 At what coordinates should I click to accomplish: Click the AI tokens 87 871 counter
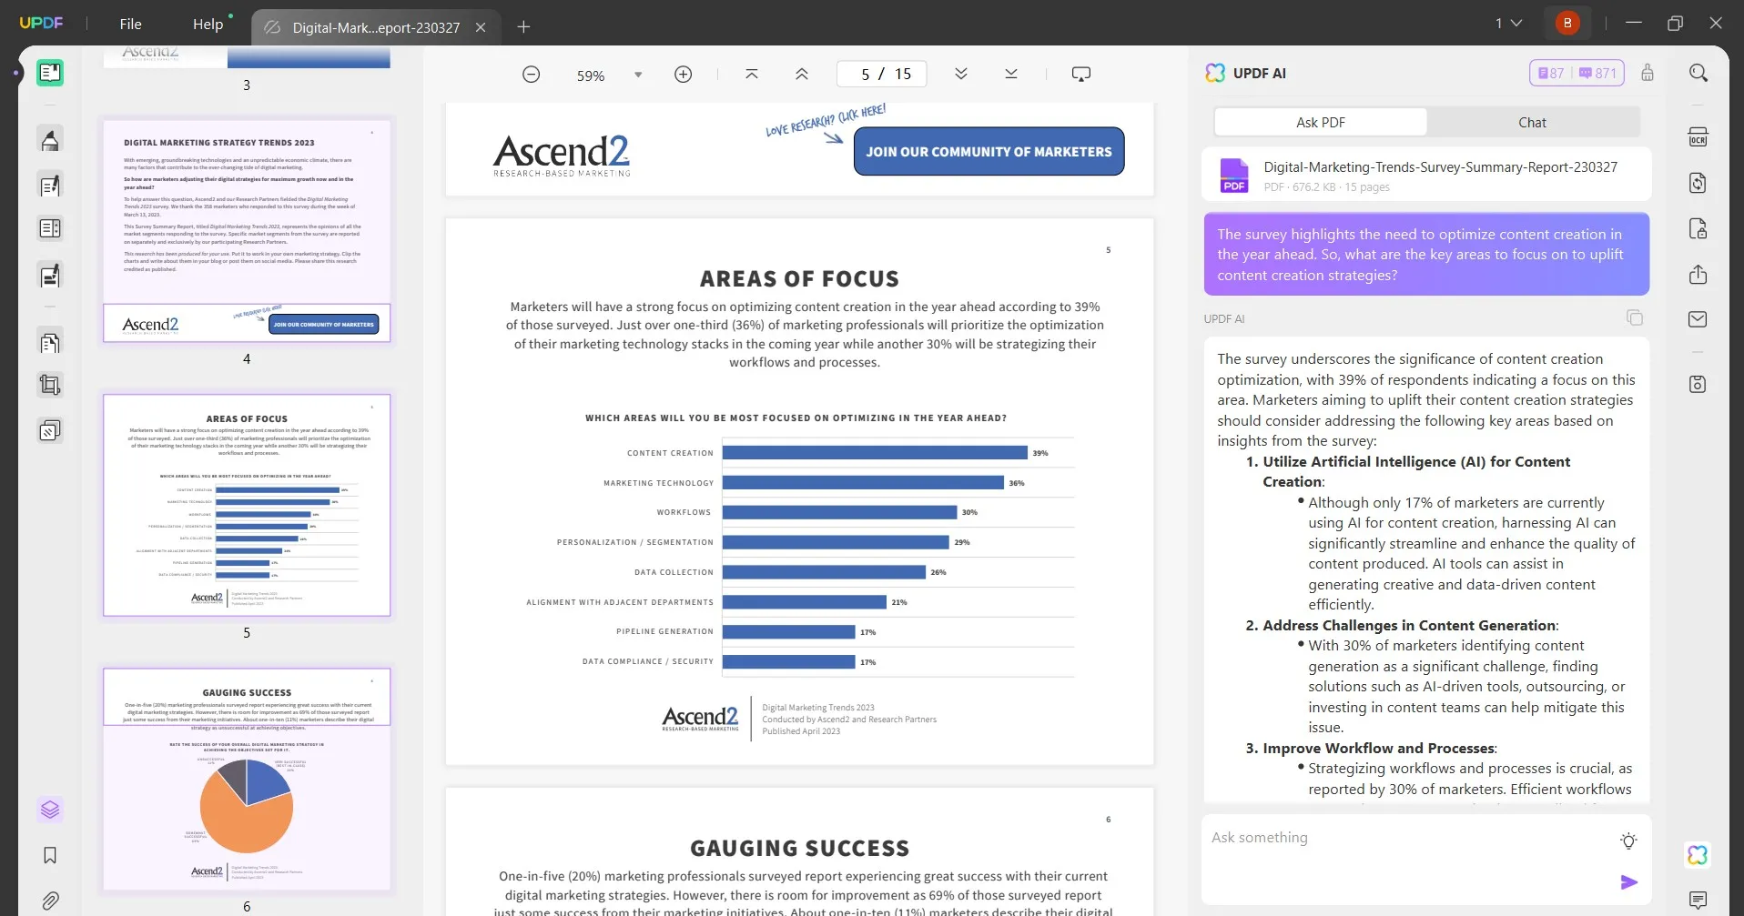pos(1577,74)
